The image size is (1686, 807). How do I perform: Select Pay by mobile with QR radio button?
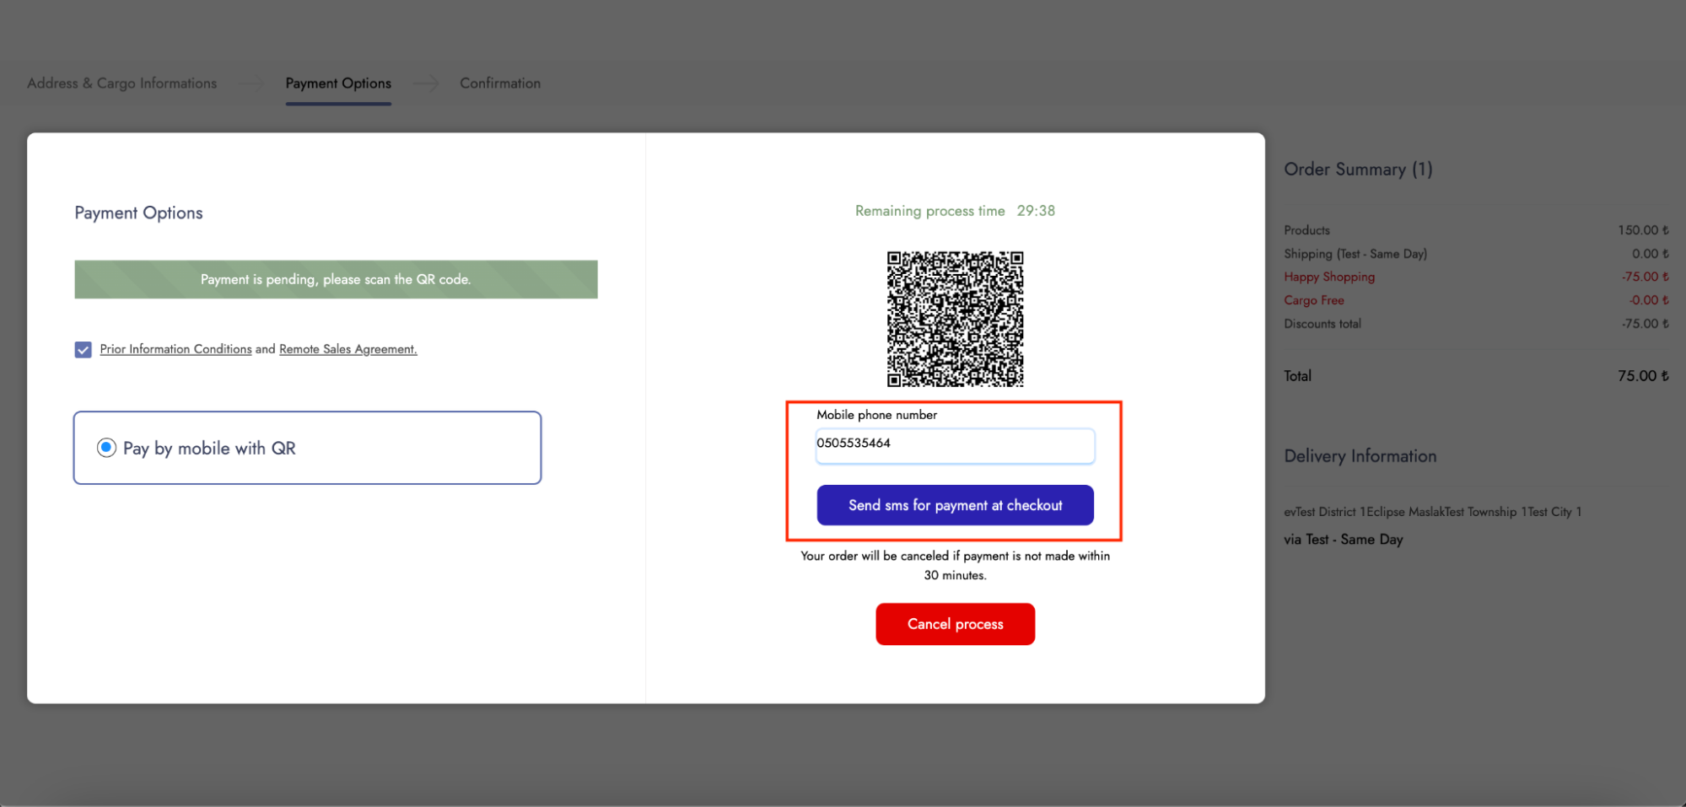coord(106,448)
